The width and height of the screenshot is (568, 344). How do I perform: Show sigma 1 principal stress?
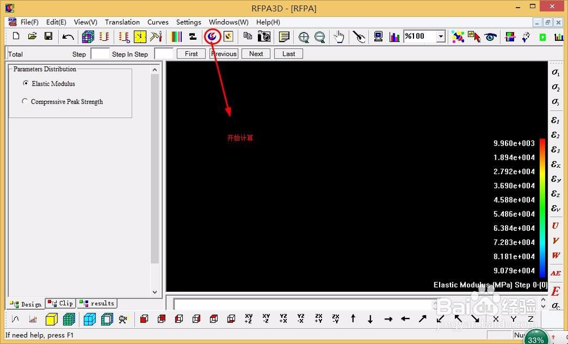(x=556, y=73)
